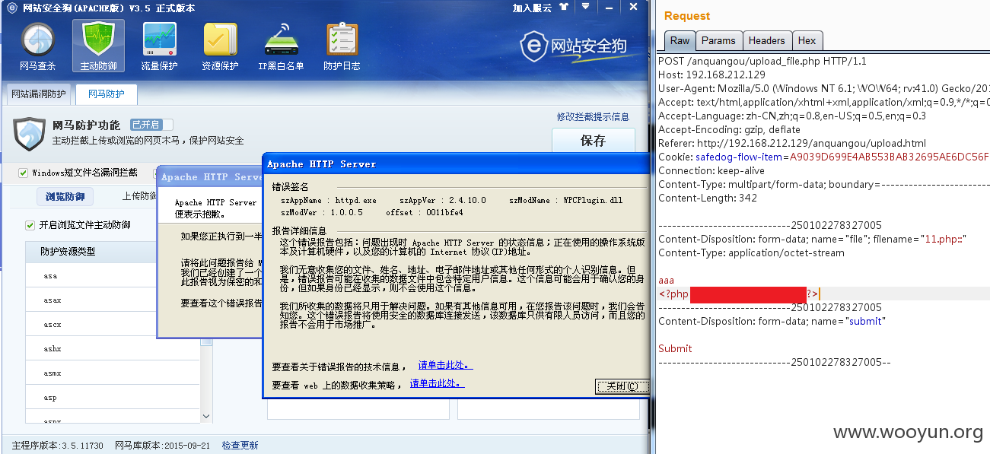Open the 防护日志 protection log
This screenshot has width=990, height=454.
tap(342, 46)
